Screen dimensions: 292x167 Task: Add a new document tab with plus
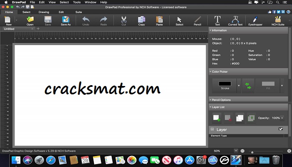click(x=38, y=29)
